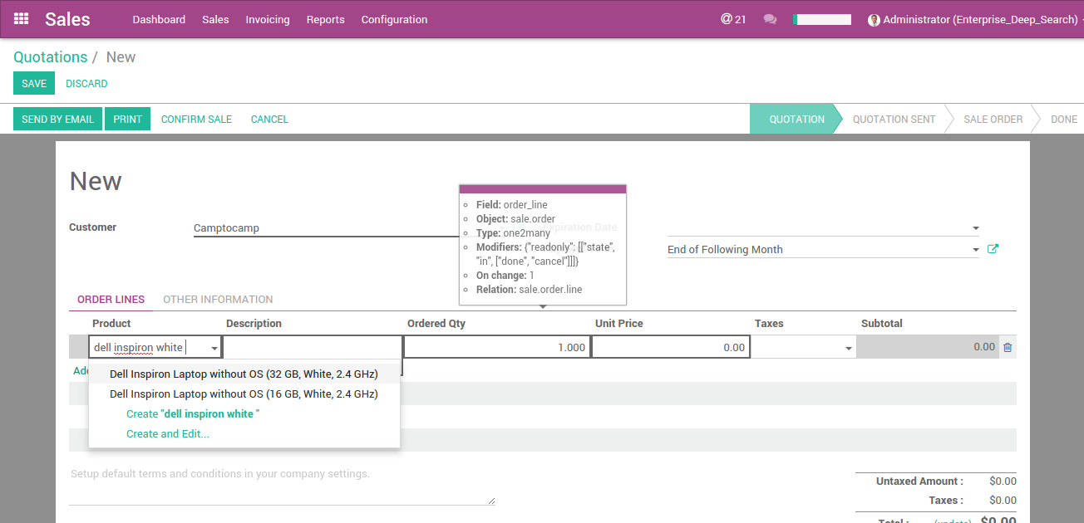Open the apps grid menu icon
Screen dimensions: 1084x523
pyautogui.click(x=21, y=19)
